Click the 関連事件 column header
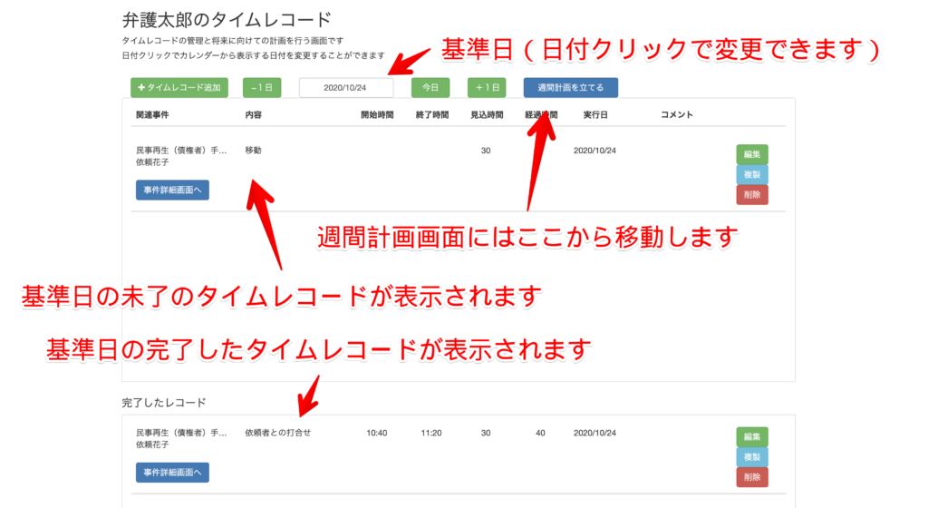928x508 pixels. pyautogui.click(x=152, y=115)
